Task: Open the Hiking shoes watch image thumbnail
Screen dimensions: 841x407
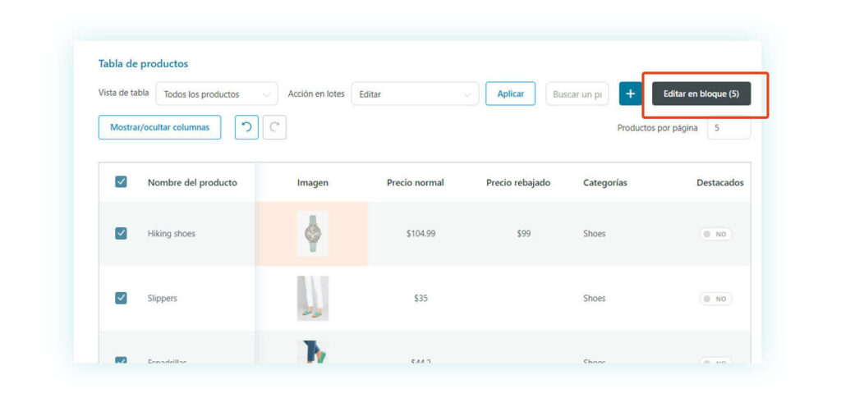Action: tap(313, 234)
